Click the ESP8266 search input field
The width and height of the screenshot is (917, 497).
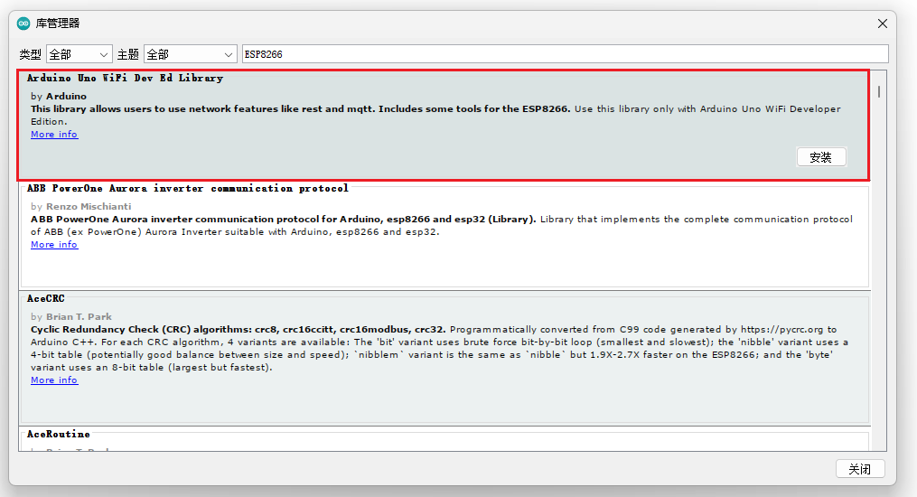[x=565, y=54]
